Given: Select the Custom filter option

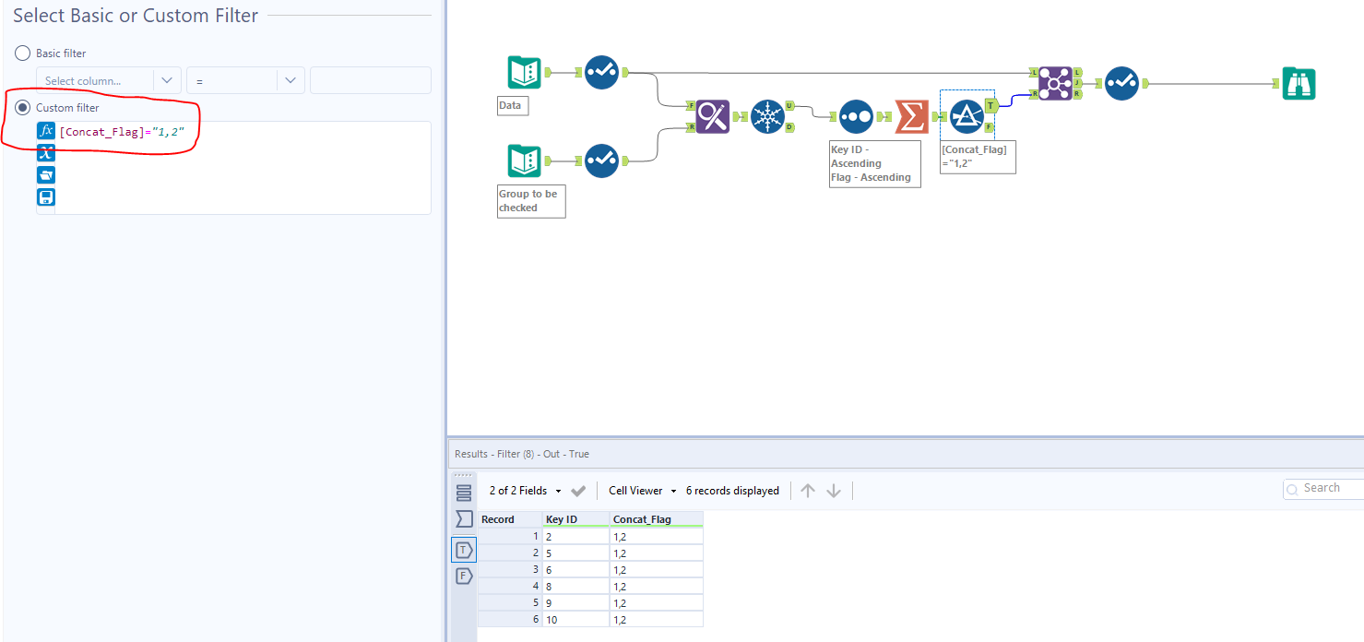Looking at the screenshot, I should tap(22, 107).
